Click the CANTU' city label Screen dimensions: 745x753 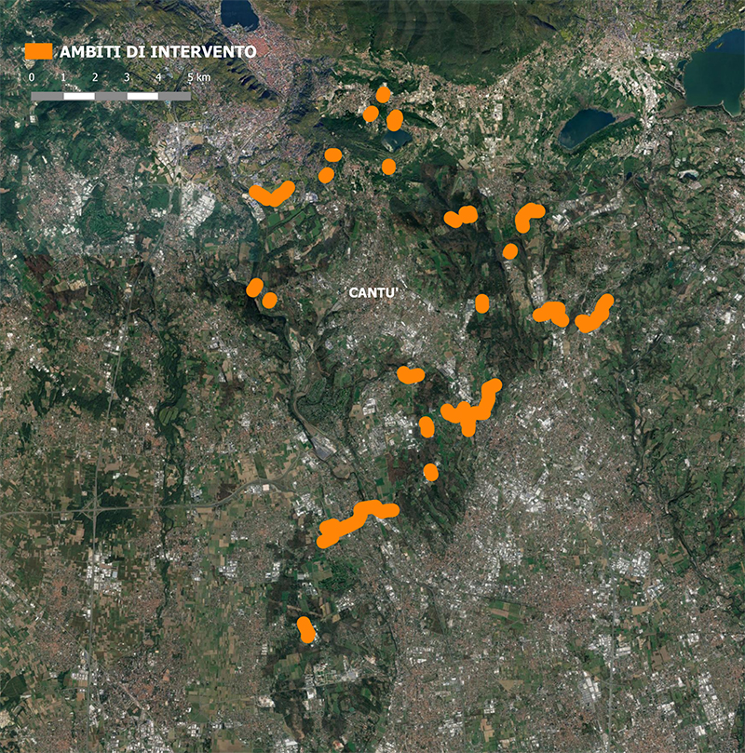(374, 293)
